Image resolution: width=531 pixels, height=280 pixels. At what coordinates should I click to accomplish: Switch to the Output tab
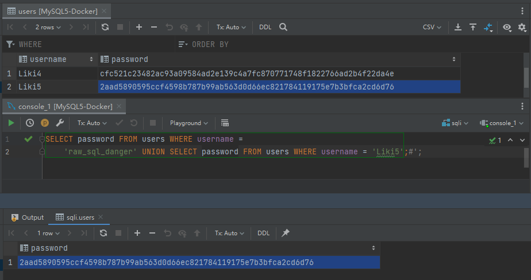pyautogui.click(x=28, y=217)
